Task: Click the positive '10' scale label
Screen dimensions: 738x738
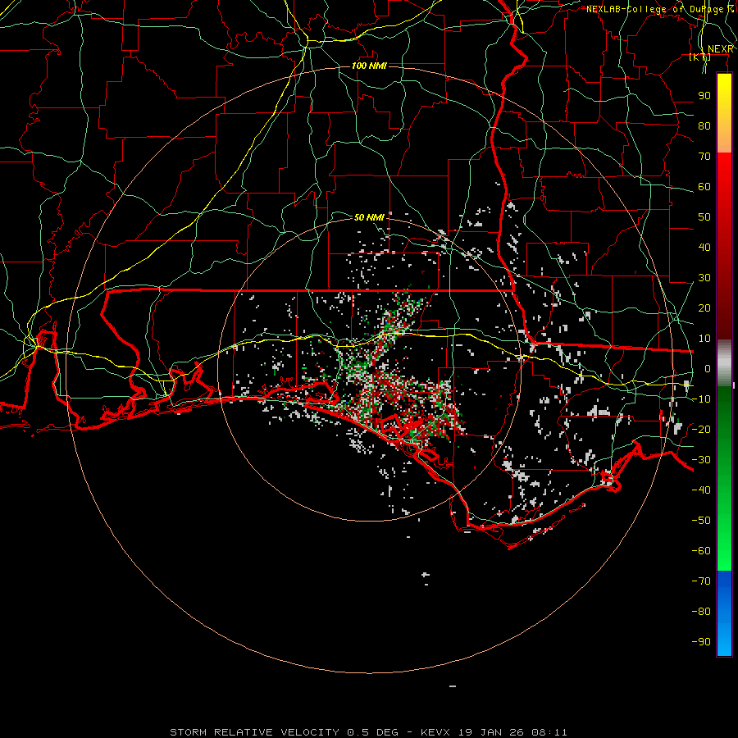Action: click(x=704, y=339)
